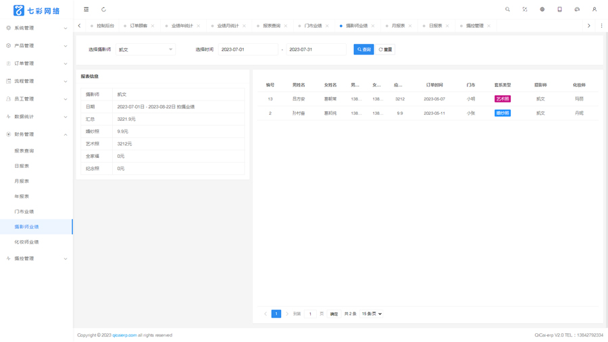The width and height of the screenshot is (608, 342).
Task: Collapse the 财务管理 sidebar menu
Action: pos(36,134)
